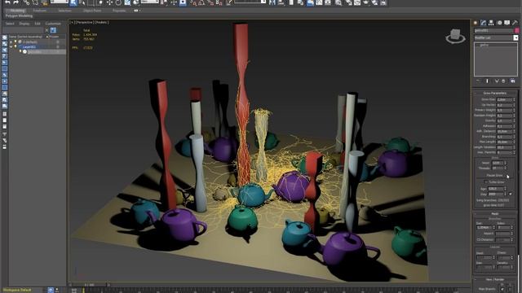Image resolution: width=522 pixels, height=293 pixels.
Task: Enable the Turbo Grow checkbox
Action: [x=486, y=182]
